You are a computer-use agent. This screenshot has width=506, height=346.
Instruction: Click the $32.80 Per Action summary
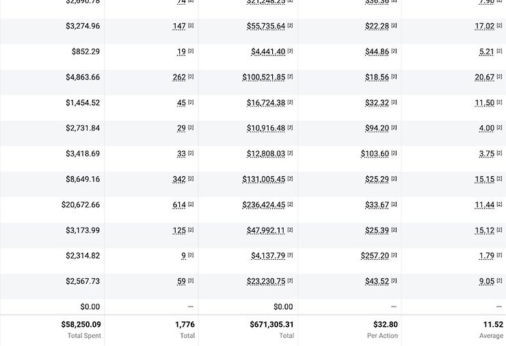(x=386, y=325)
